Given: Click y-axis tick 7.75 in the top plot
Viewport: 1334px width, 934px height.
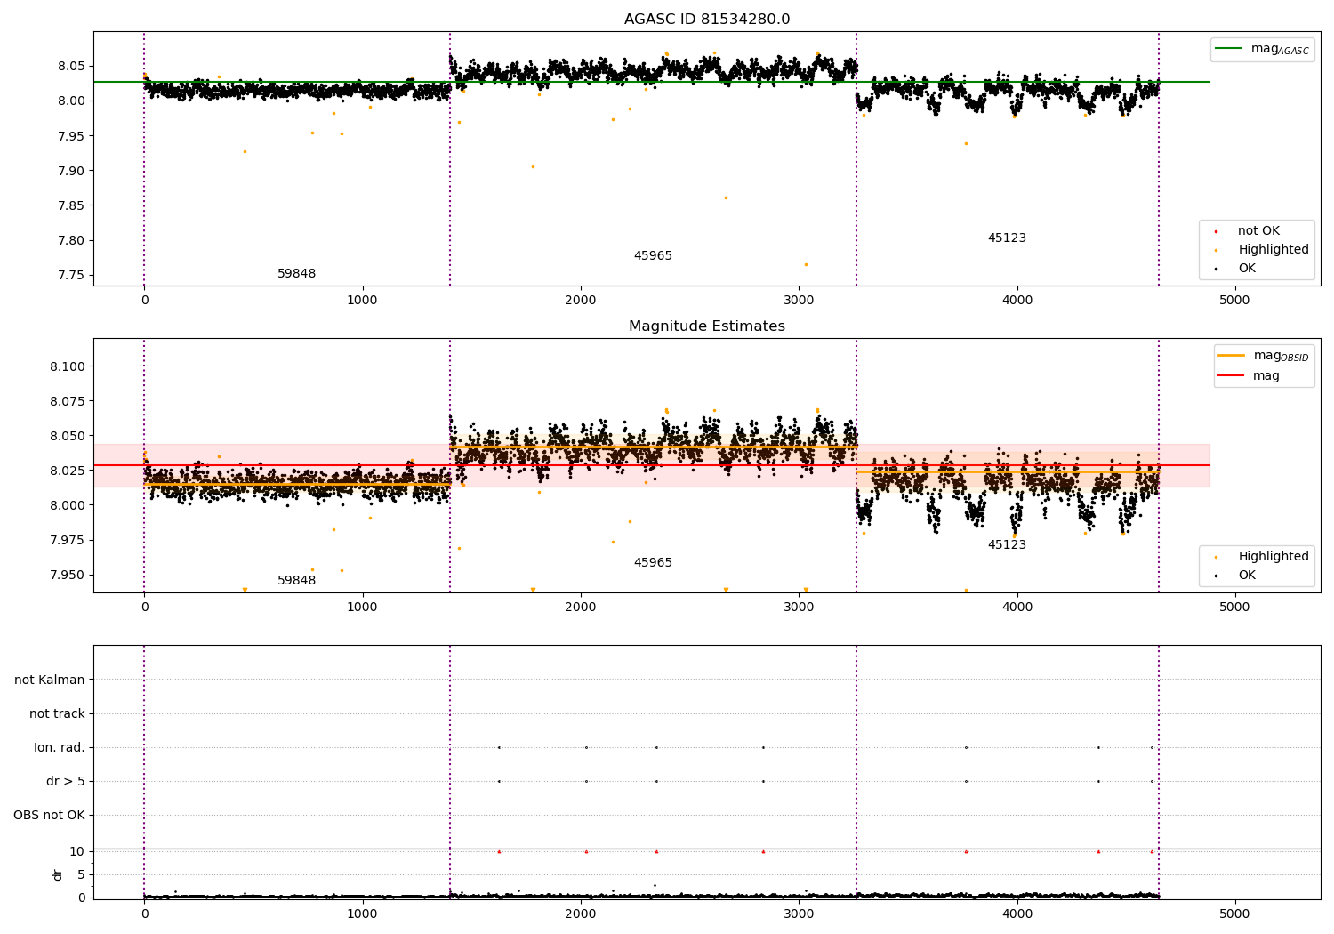Looking at the screenshot, I should pos(71,275).
